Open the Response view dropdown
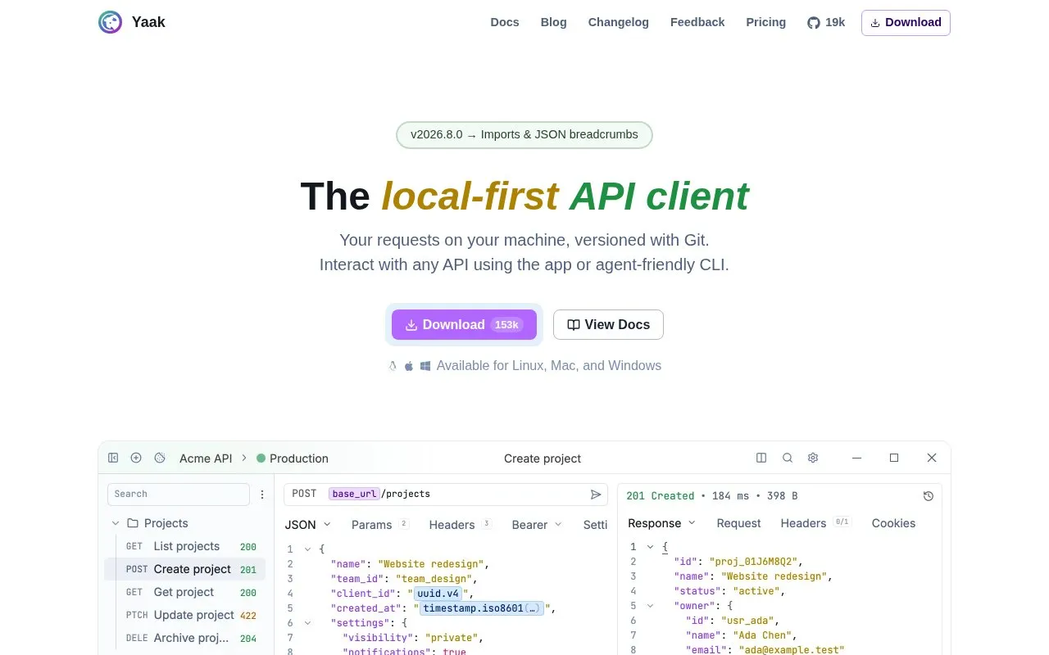Screen dimensions: 1049x655 [661, 523]
